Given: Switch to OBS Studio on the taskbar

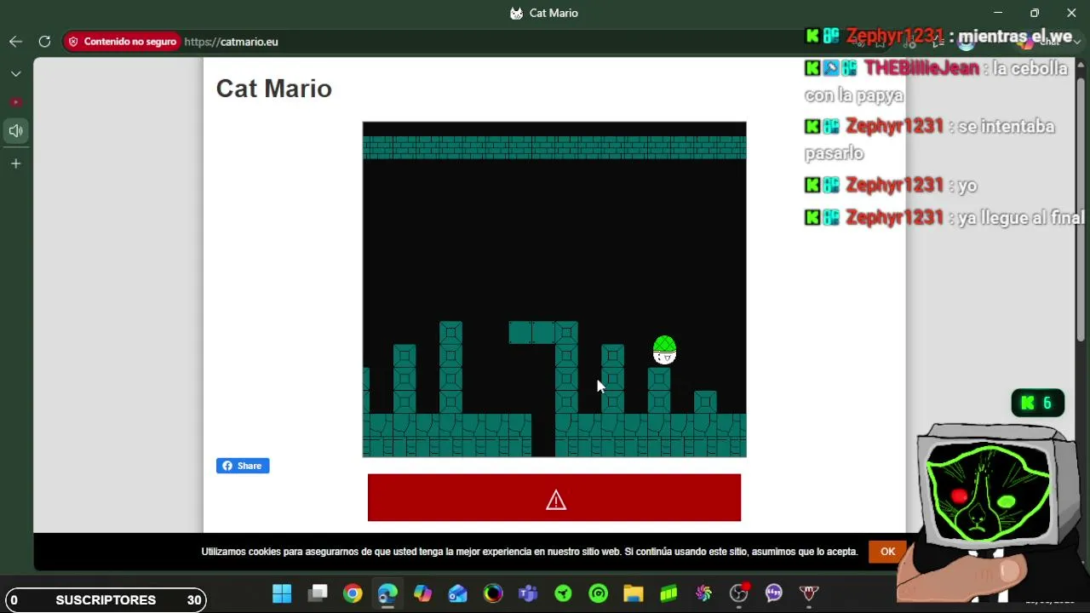Looking at the screenshot, I should point(739,593).
